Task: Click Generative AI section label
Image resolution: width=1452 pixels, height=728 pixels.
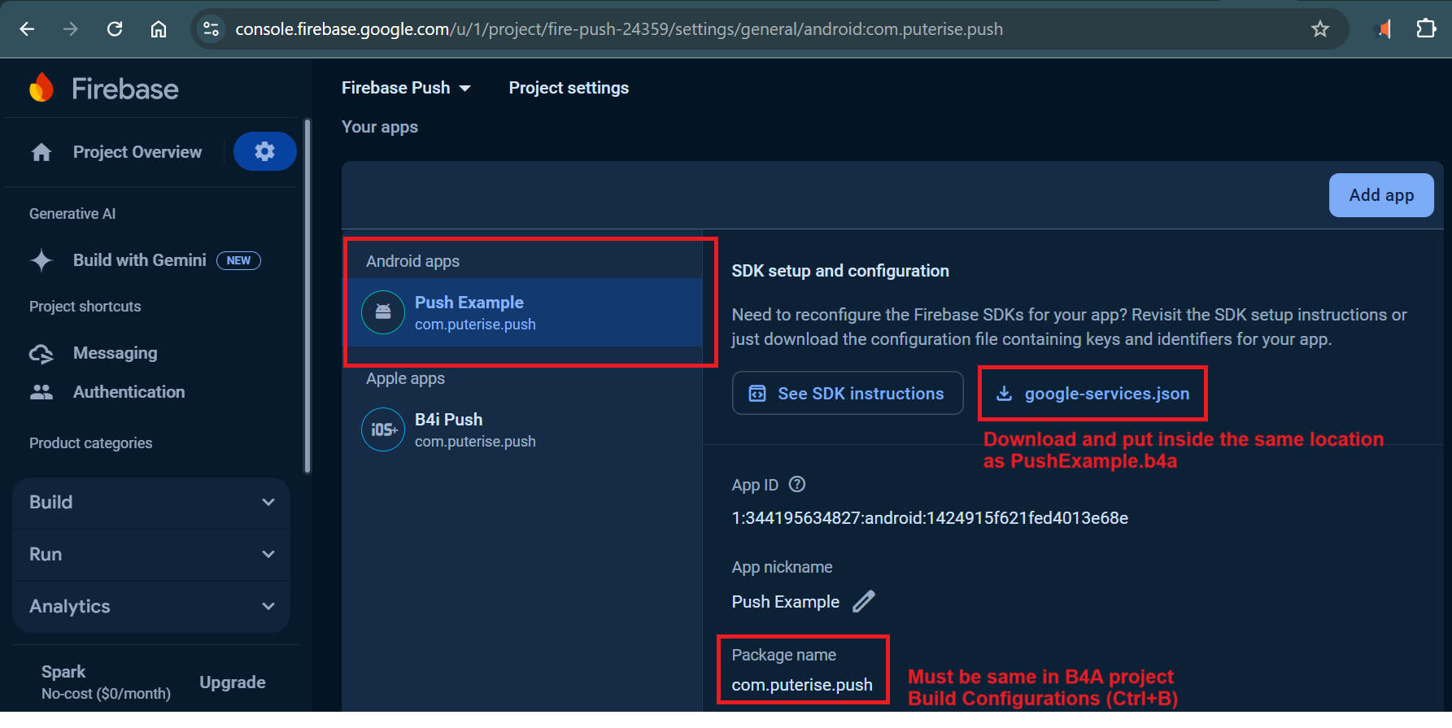Action: pyautogui.click(x=72, y=214)
